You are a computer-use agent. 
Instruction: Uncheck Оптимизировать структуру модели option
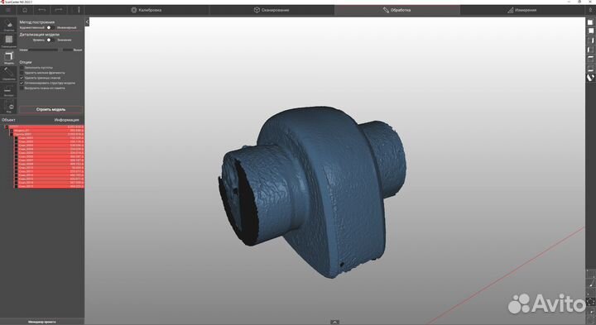[x=22, y=83]
